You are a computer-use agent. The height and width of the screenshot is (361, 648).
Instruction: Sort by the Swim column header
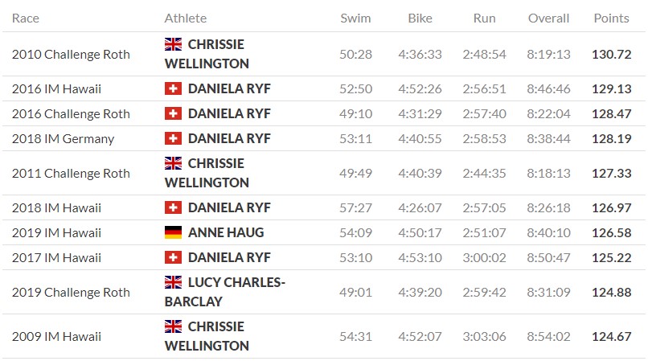(355, 18)
